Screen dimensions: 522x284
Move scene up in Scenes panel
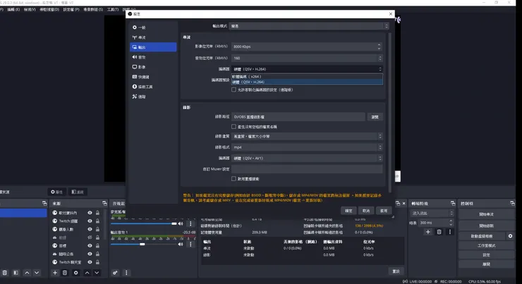tap(27, 273)
